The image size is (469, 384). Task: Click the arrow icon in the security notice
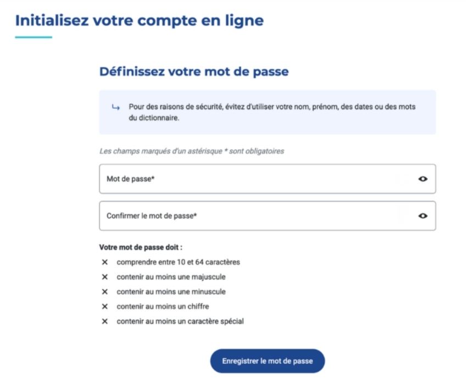pyautogui.click(x=115, y=107)
